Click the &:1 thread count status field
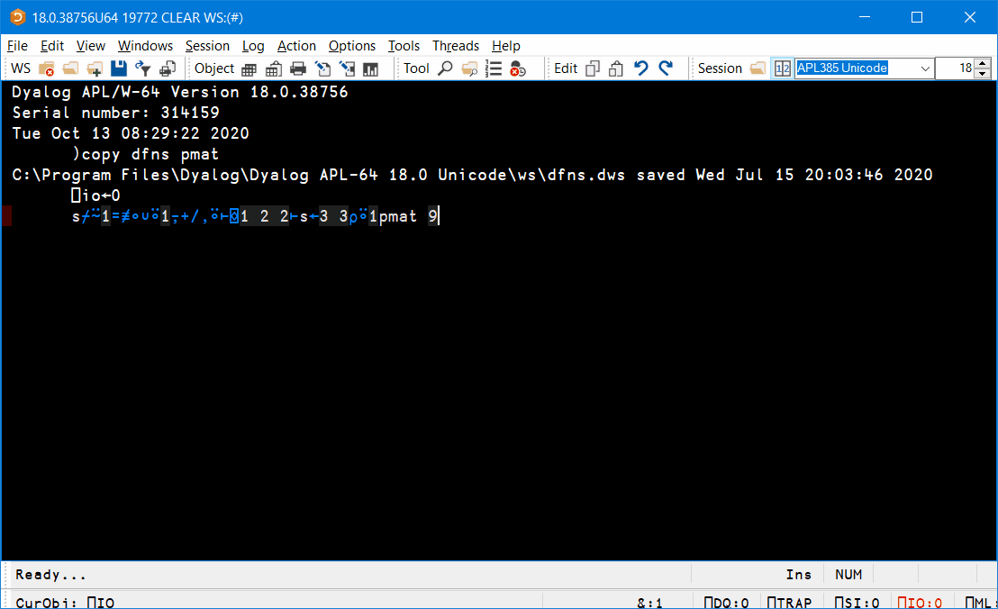Screen dimensions: 998x609 pyautogui.click(x=649, y=602)
